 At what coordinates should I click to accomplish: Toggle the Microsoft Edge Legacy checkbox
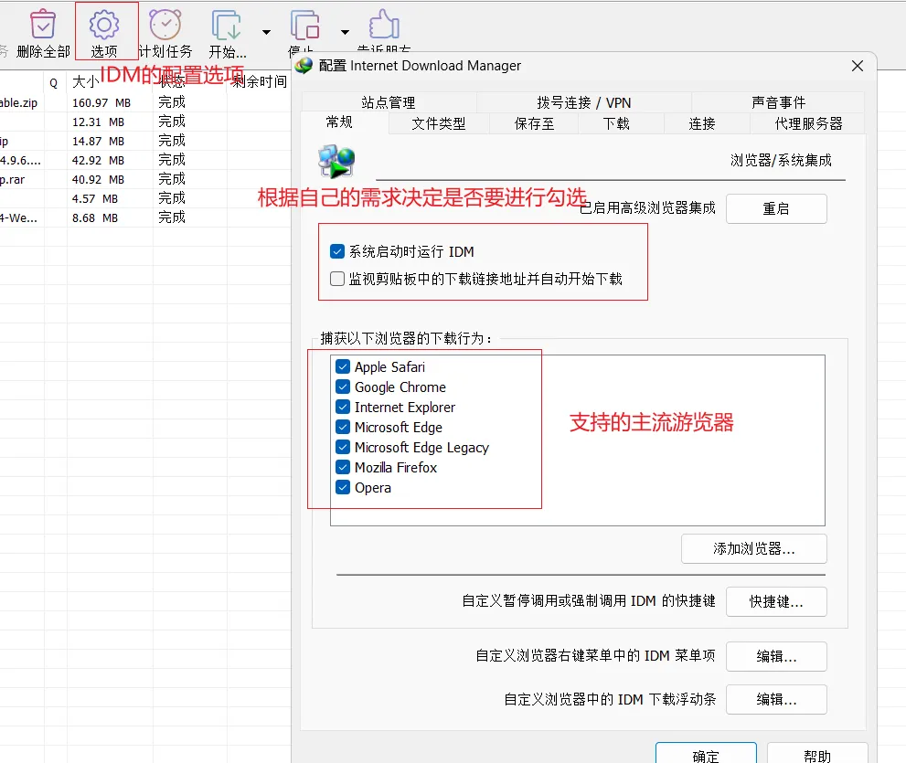click(x=343, y=448)
